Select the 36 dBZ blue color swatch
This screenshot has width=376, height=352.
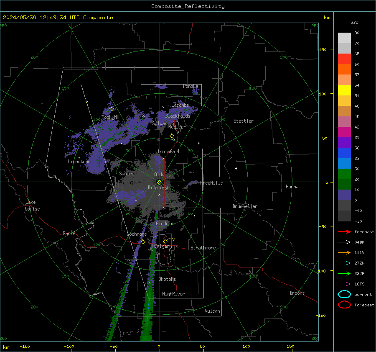pyautogui.click(x=344, y=153)
